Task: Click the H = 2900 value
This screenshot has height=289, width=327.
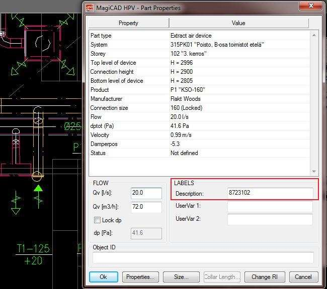Action: click(182, 72)
